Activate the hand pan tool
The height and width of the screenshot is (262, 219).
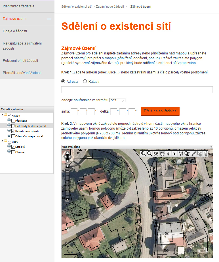[x=162, y=154]
